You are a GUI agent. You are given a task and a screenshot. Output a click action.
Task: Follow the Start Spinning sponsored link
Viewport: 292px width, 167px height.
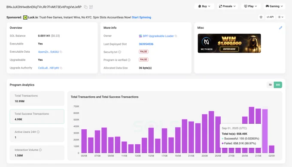pyautogui.click(x=142, y=18)
